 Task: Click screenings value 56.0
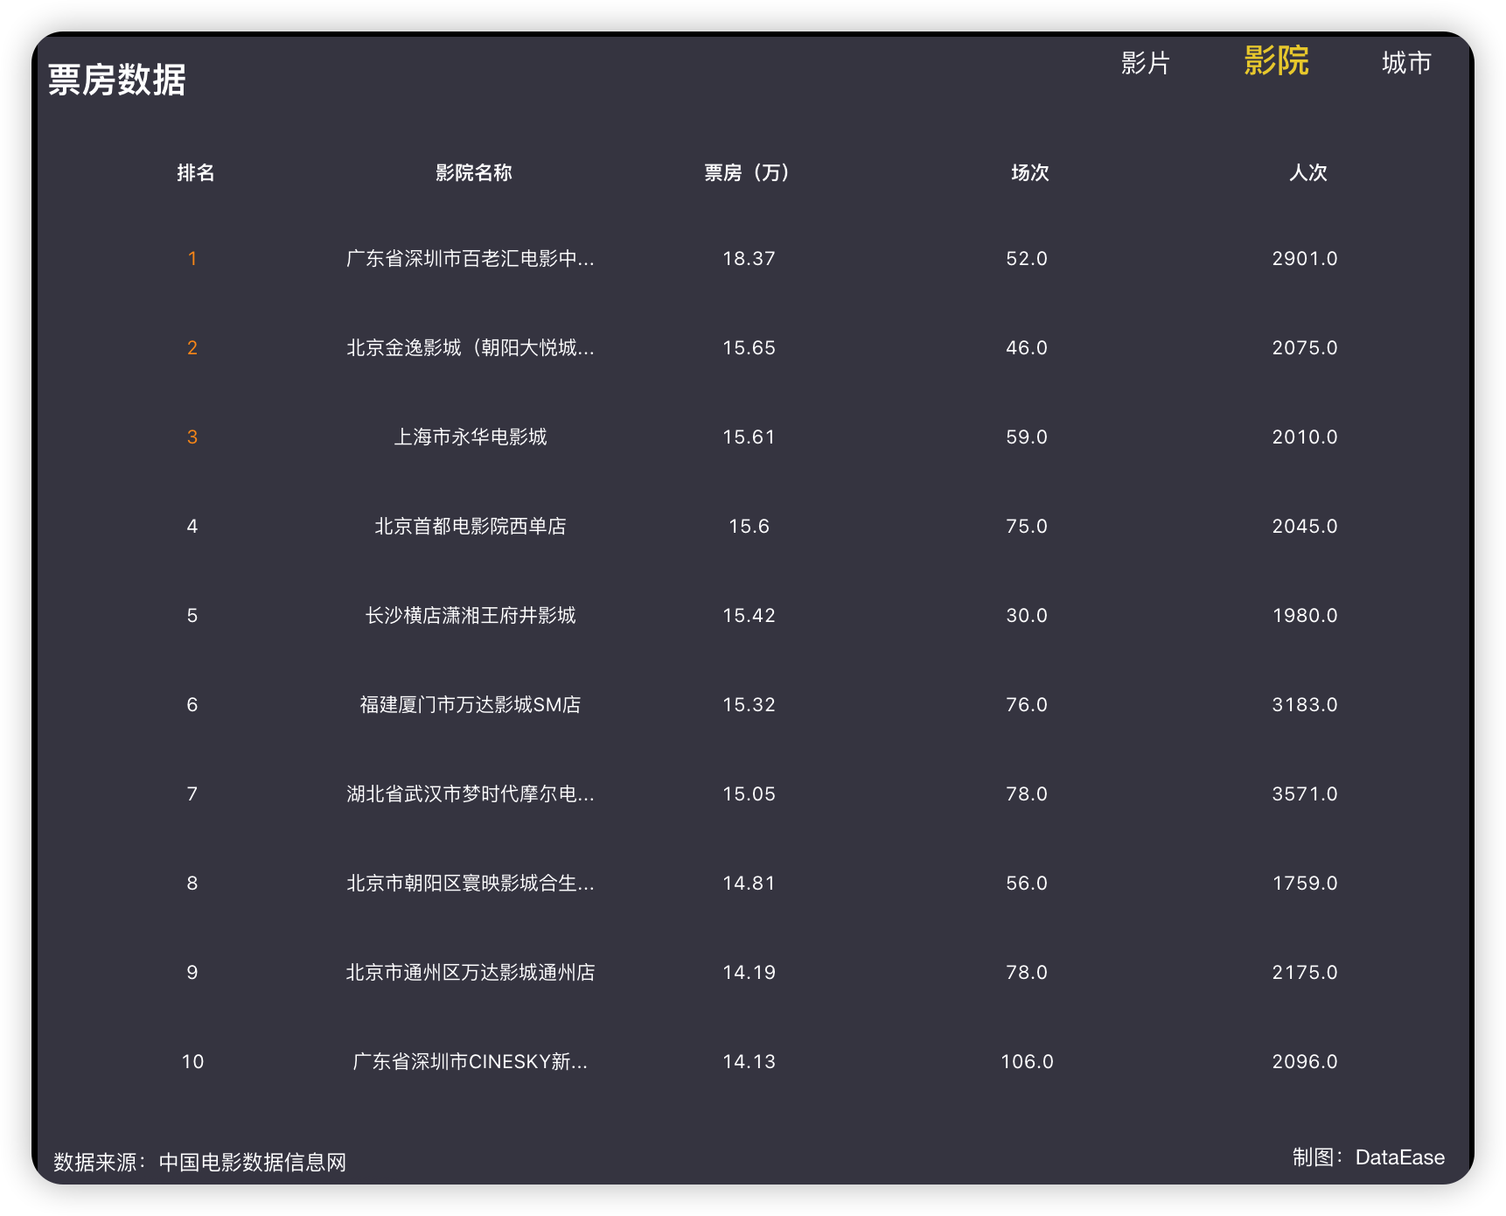click(1027, 884)
